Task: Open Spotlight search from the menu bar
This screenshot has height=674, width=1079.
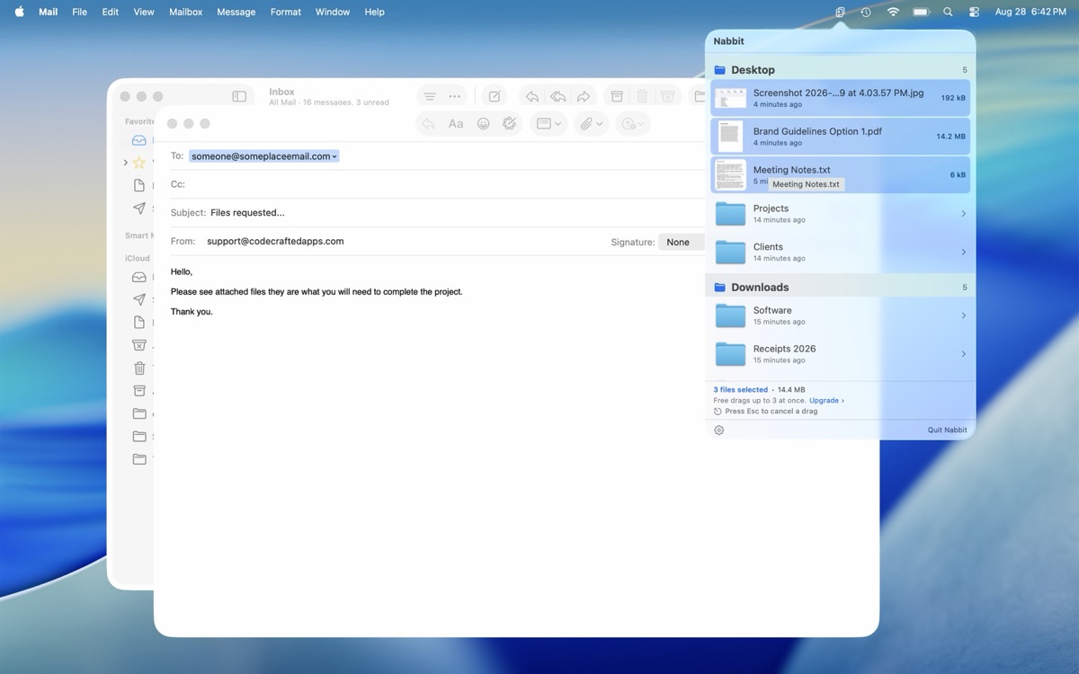Action: coord(948,13)
